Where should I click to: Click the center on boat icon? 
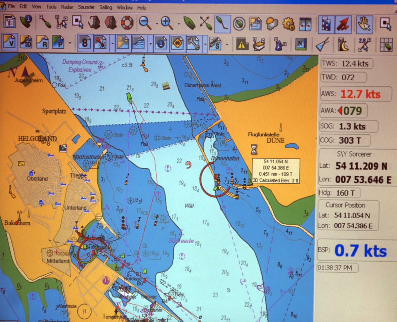point(189,23)
